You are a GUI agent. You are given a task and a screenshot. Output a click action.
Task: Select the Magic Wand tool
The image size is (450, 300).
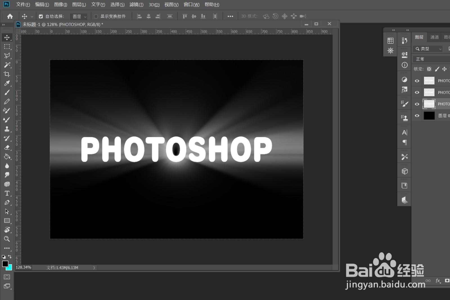pos(7,65)
